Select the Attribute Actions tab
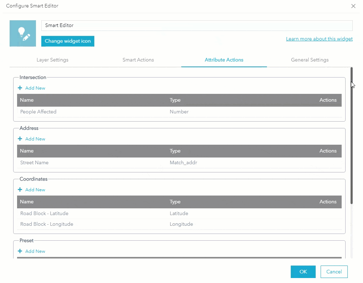The height and width of the screenshot is (283, 363). click(x=224, y=60)
